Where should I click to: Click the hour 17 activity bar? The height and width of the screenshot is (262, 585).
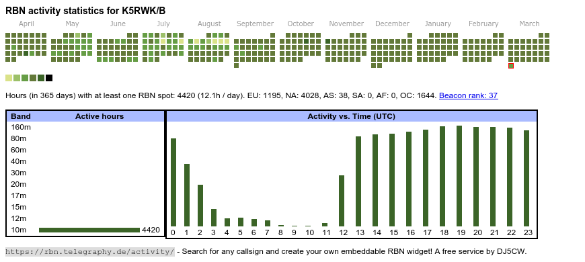426,178
